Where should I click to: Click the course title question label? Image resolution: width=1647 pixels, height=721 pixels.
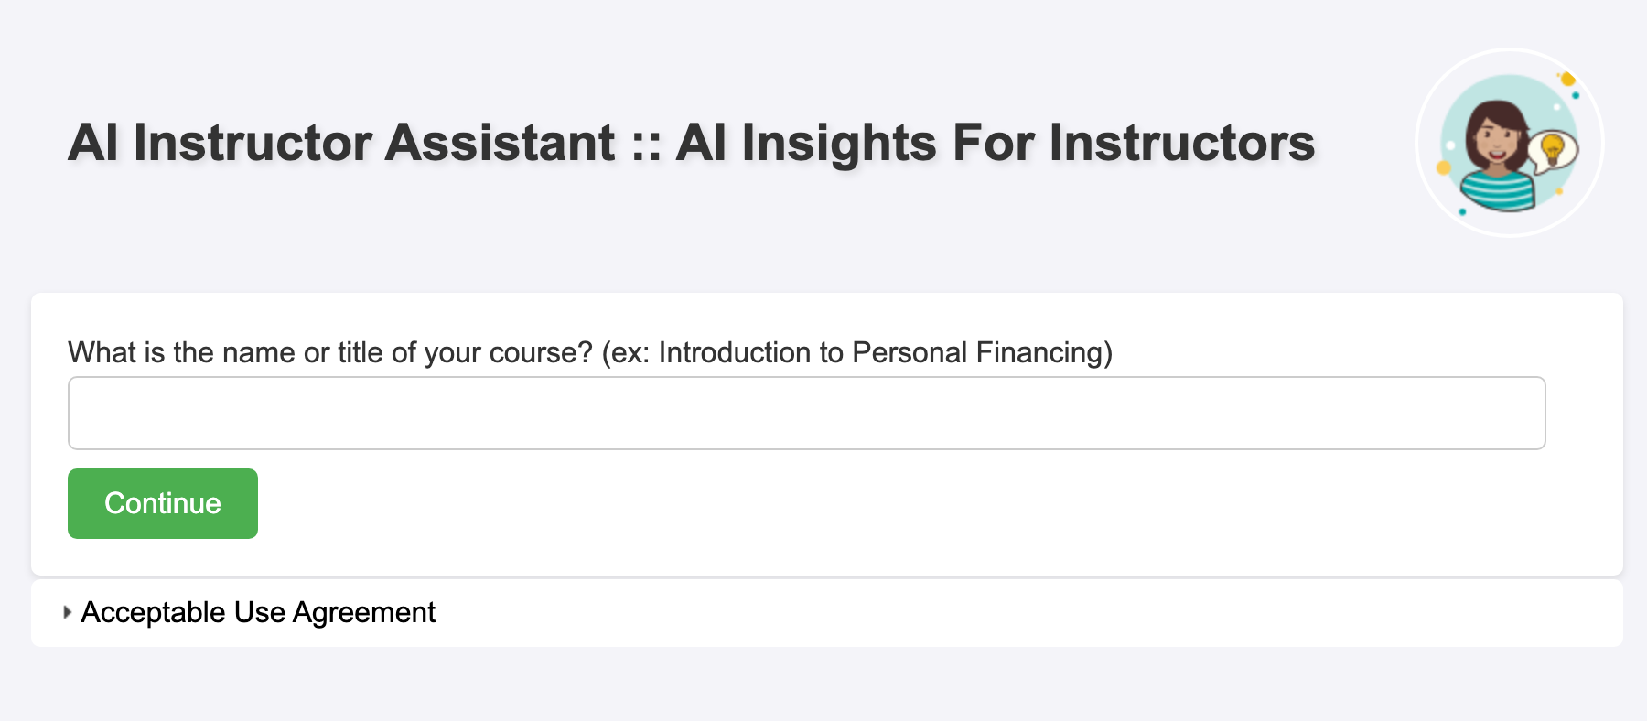coord(329,352)
